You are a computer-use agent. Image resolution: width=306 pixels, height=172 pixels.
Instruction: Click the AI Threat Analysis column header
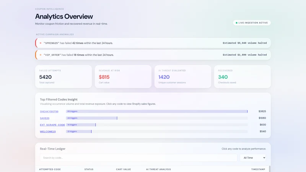(x=158, y=169)
